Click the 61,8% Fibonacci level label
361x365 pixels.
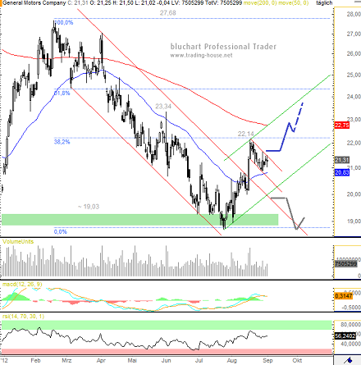[62, 94]
